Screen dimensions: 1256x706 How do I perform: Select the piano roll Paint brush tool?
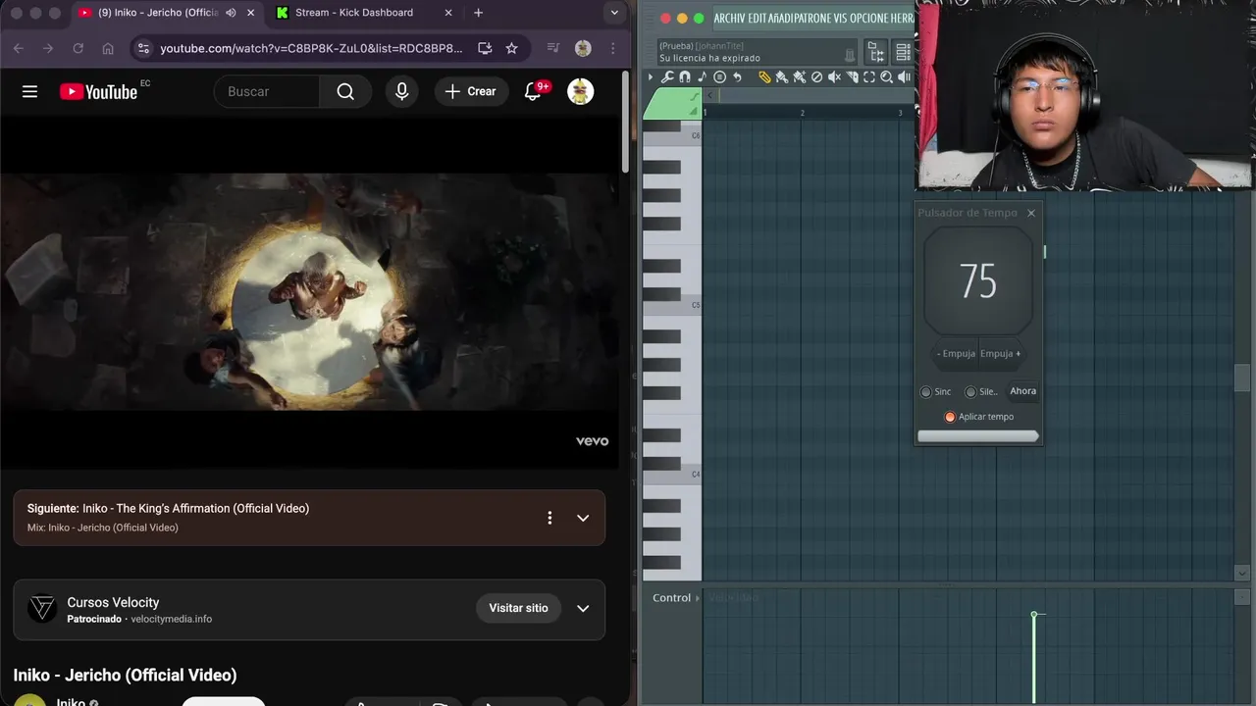782,77
